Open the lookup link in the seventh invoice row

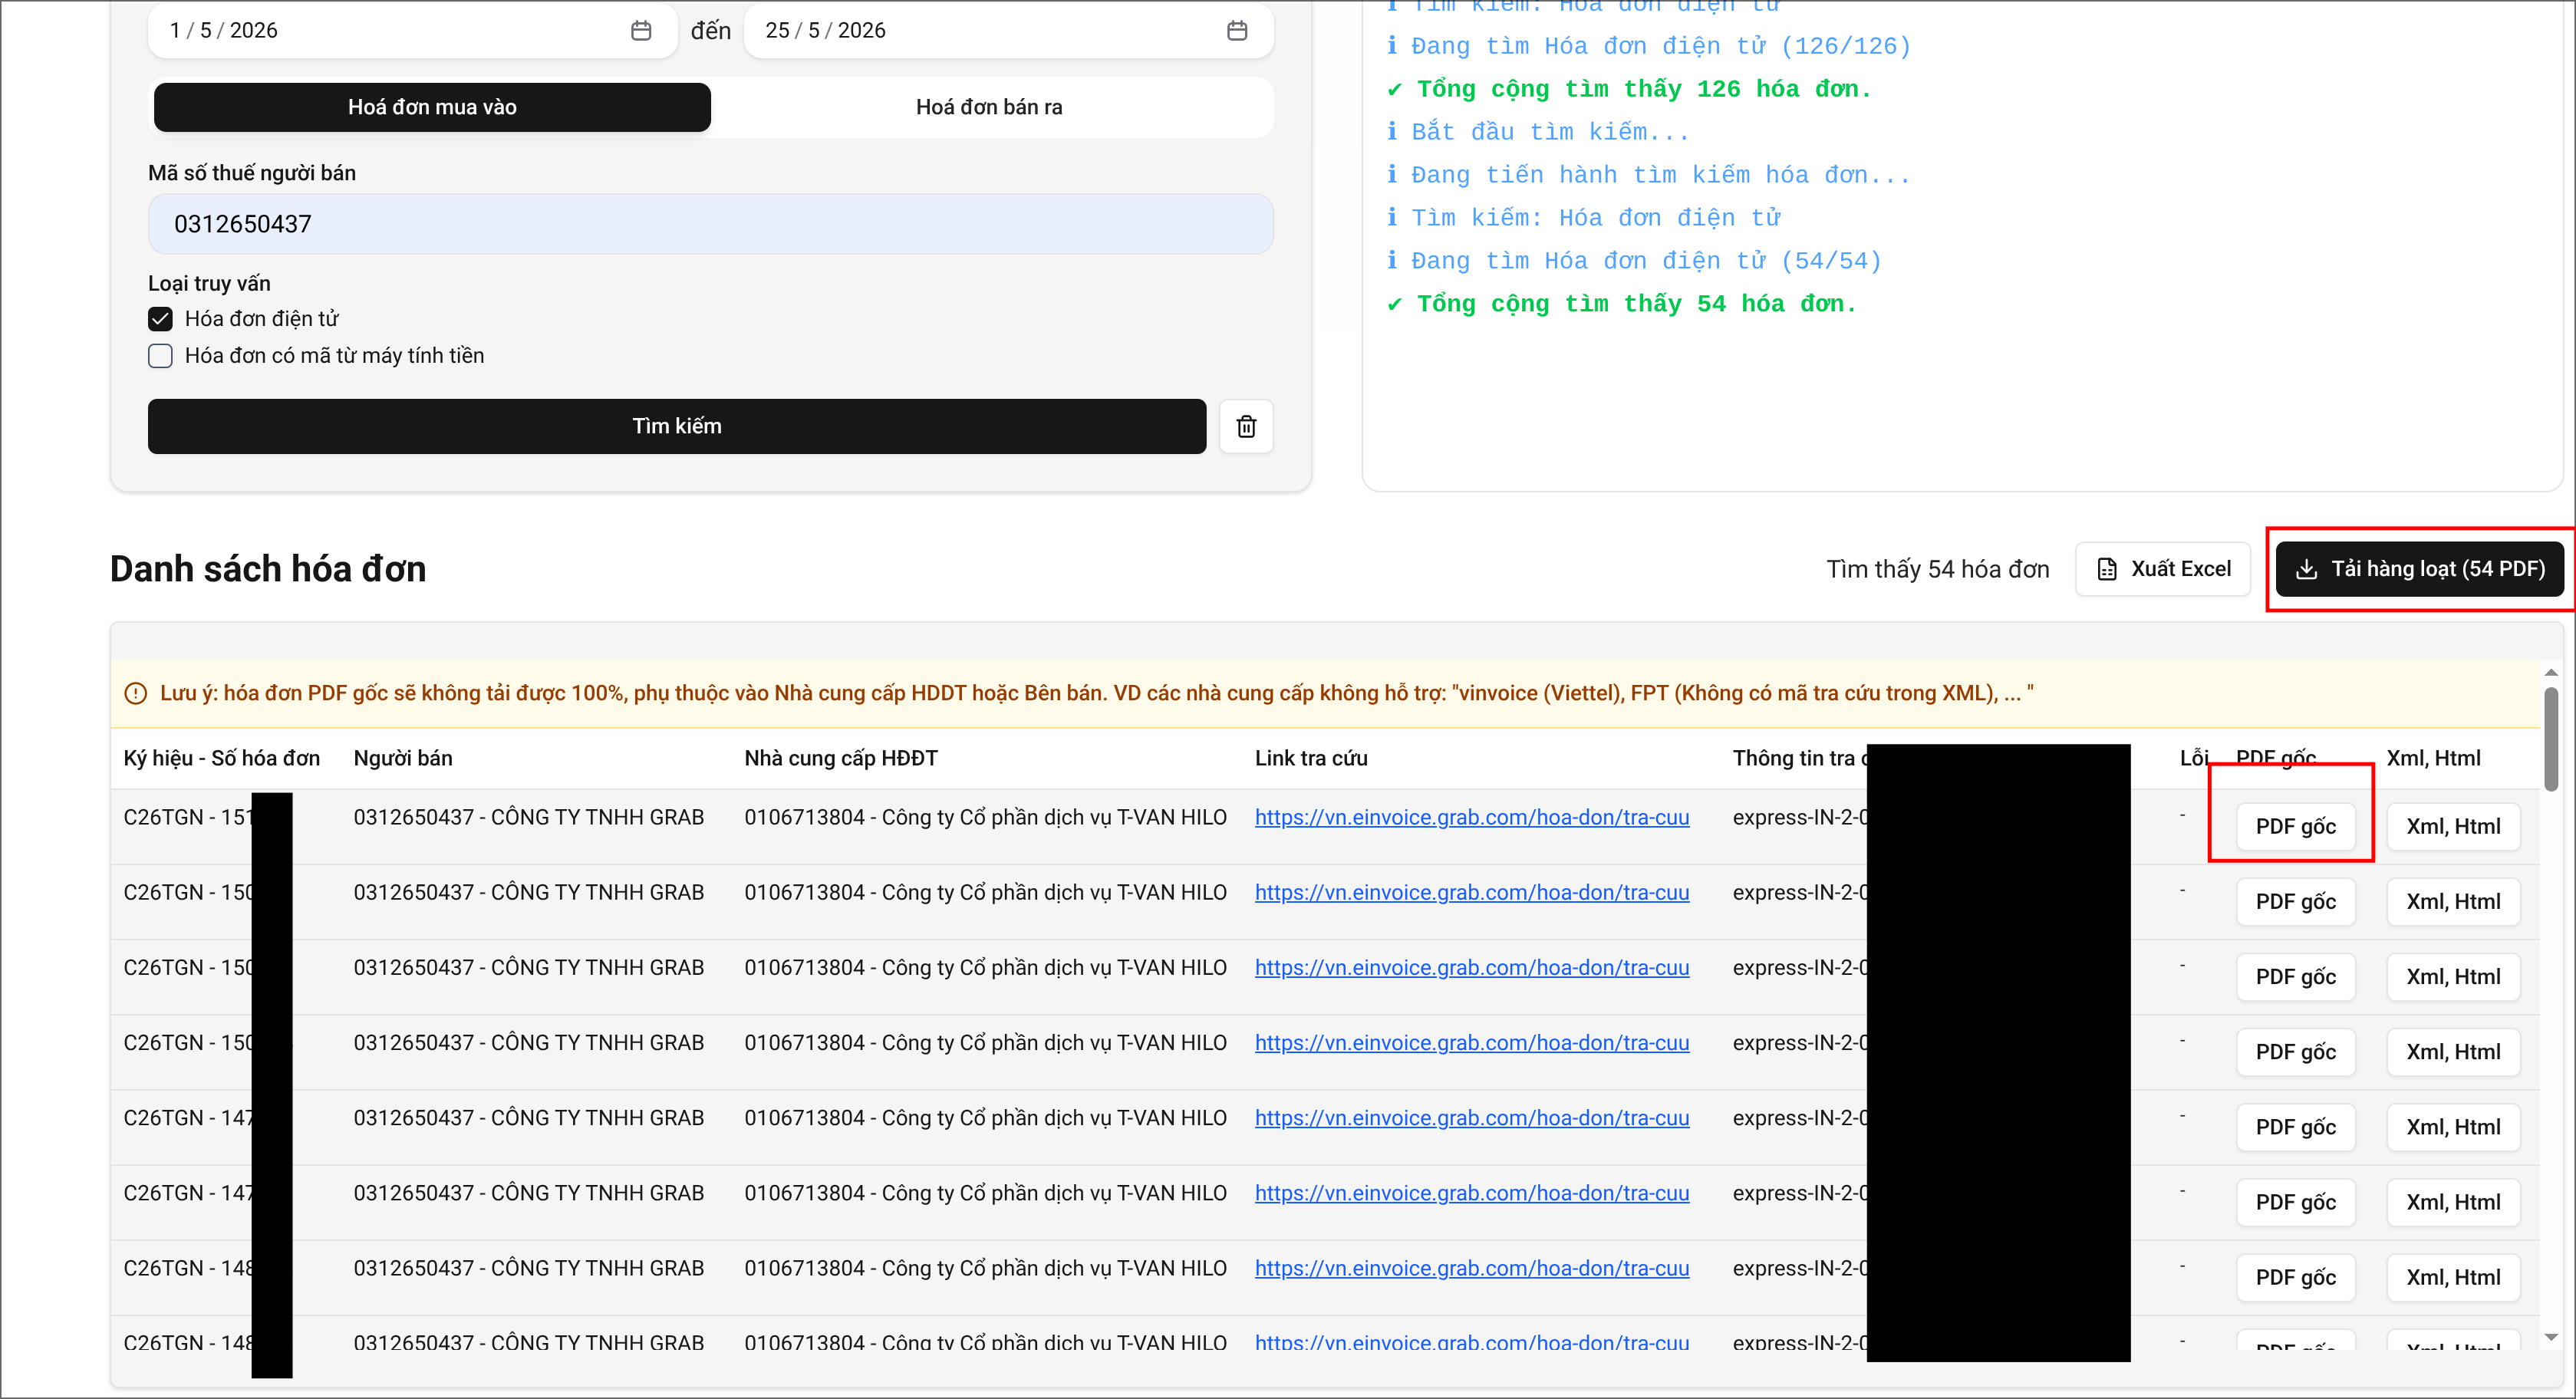1472,1268
